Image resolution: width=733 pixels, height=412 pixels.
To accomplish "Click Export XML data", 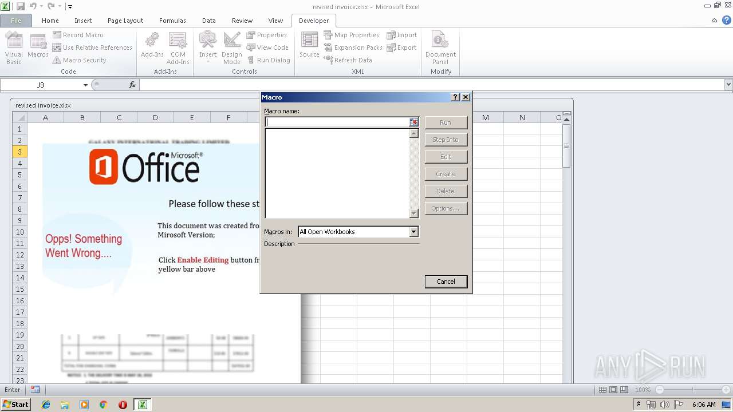I will pos(402,47).
